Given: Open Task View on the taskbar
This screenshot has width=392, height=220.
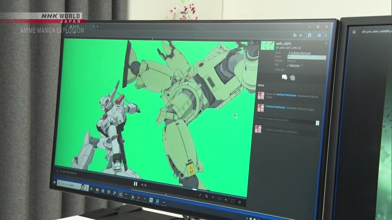Looking at the screenshot, I should point(91,189).
